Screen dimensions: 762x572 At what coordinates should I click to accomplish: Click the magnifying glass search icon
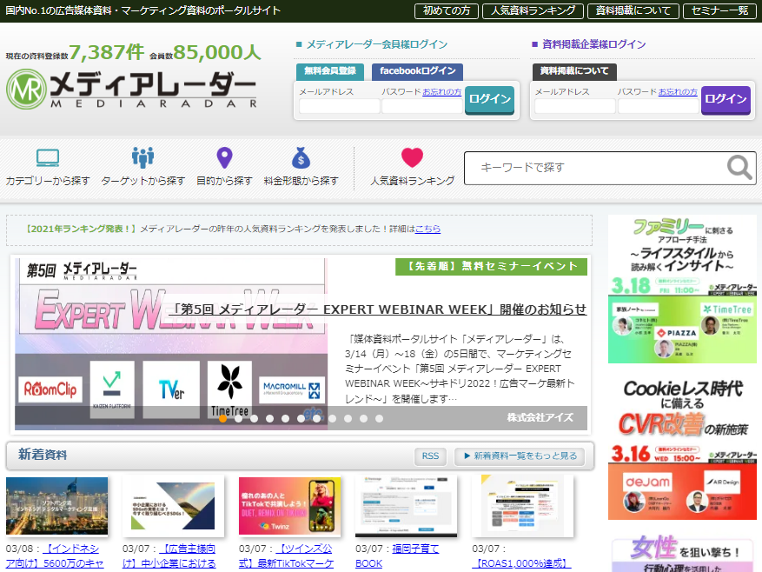click(739, 168)
